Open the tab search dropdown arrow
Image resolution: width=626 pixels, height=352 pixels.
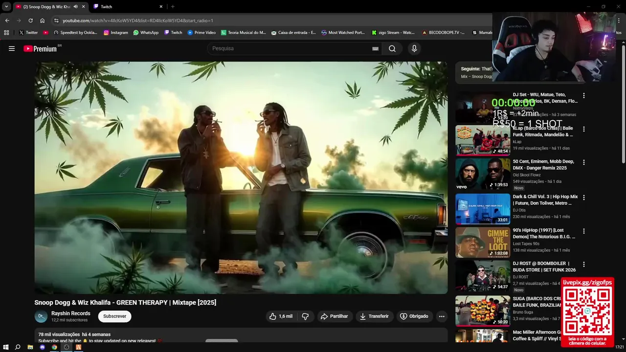(x=6, y=7)
